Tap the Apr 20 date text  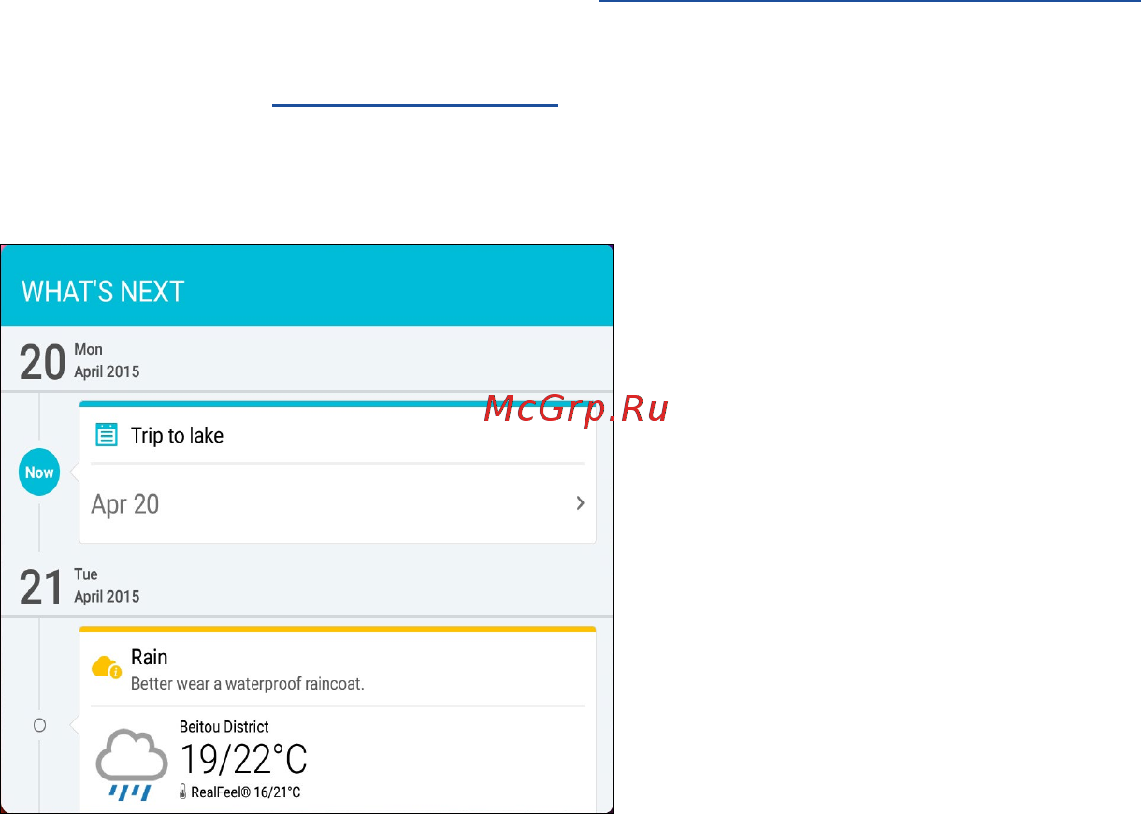tap(125, 504)
